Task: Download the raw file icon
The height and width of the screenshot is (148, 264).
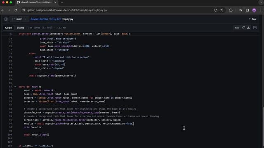Action: pyautogui.click(x=248, y=28)
